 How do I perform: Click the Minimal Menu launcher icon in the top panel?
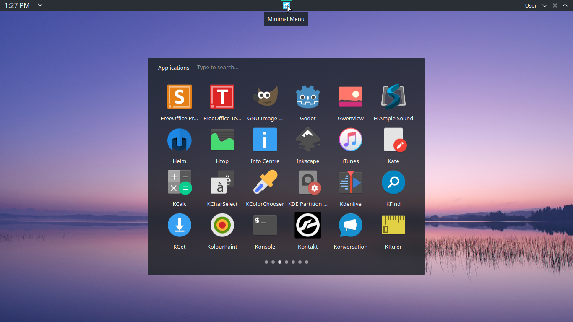(x=286, y=5)
